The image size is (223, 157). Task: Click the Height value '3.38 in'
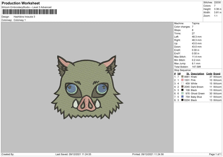(x=217, y=9)
